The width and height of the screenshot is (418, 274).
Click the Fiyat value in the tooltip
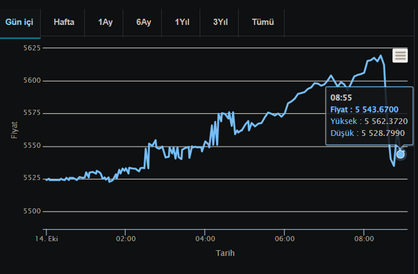point(377,110)
